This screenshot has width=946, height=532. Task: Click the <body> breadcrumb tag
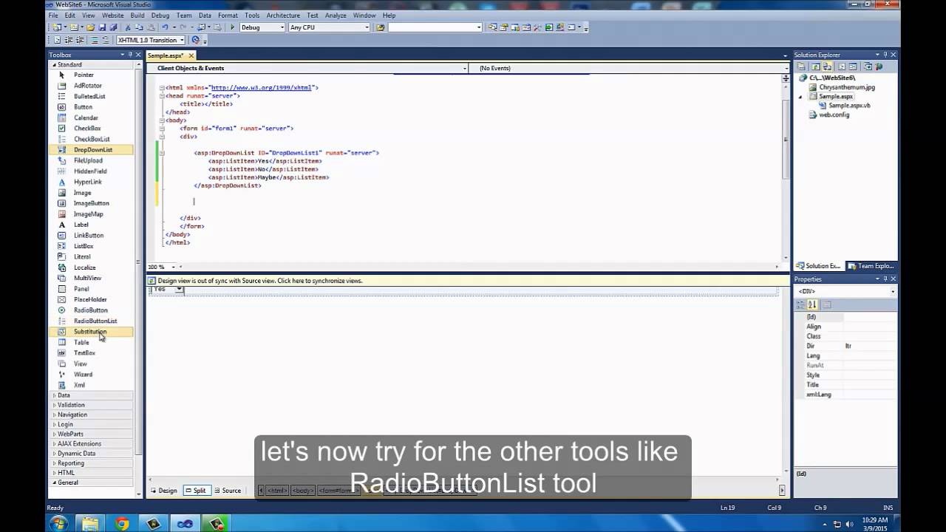(302, 491)
